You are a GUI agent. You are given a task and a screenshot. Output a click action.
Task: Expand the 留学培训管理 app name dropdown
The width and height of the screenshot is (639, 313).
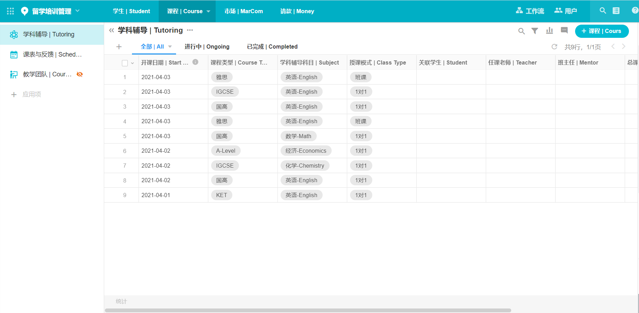tap(77, 11)
